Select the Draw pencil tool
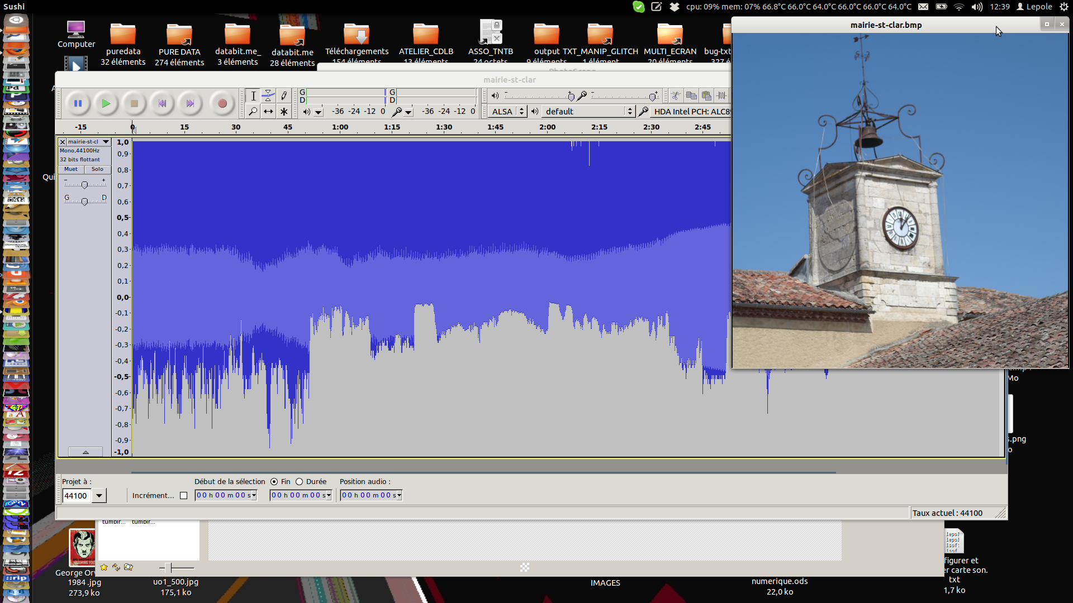Image resolution: width=1073 pixels, height=603 pixels. [284, 95]
